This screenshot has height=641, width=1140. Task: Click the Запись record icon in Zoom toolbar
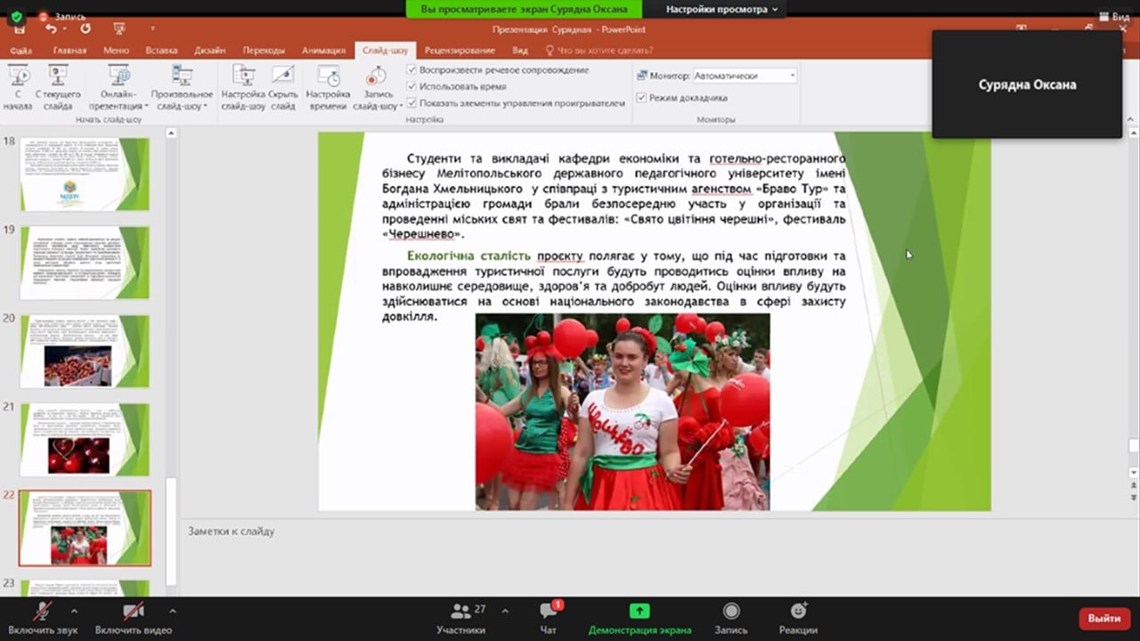point(730,612)
